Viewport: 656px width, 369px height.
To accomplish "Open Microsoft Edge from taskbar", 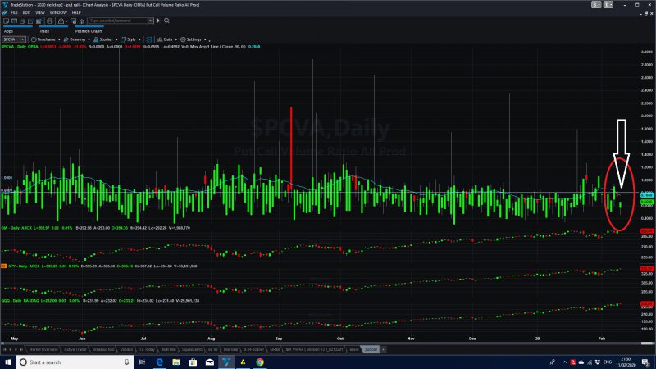I will click(x=159, y=362).
